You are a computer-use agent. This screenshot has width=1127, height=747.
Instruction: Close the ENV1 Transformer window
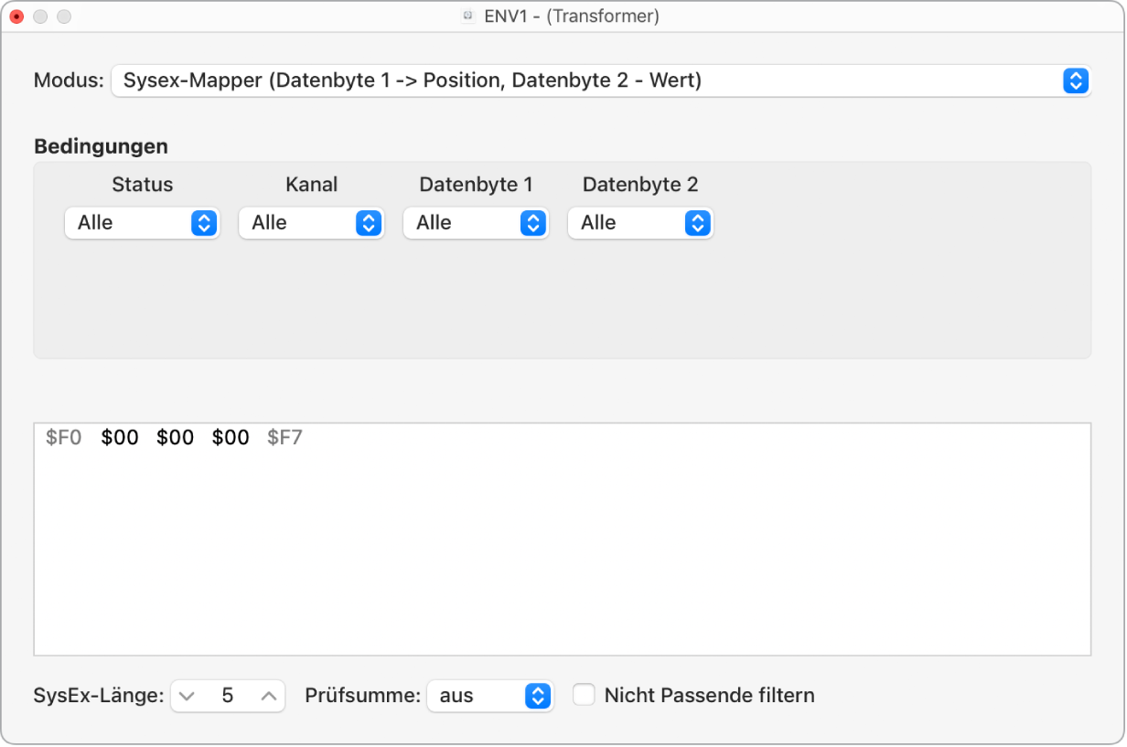point(16,16)
